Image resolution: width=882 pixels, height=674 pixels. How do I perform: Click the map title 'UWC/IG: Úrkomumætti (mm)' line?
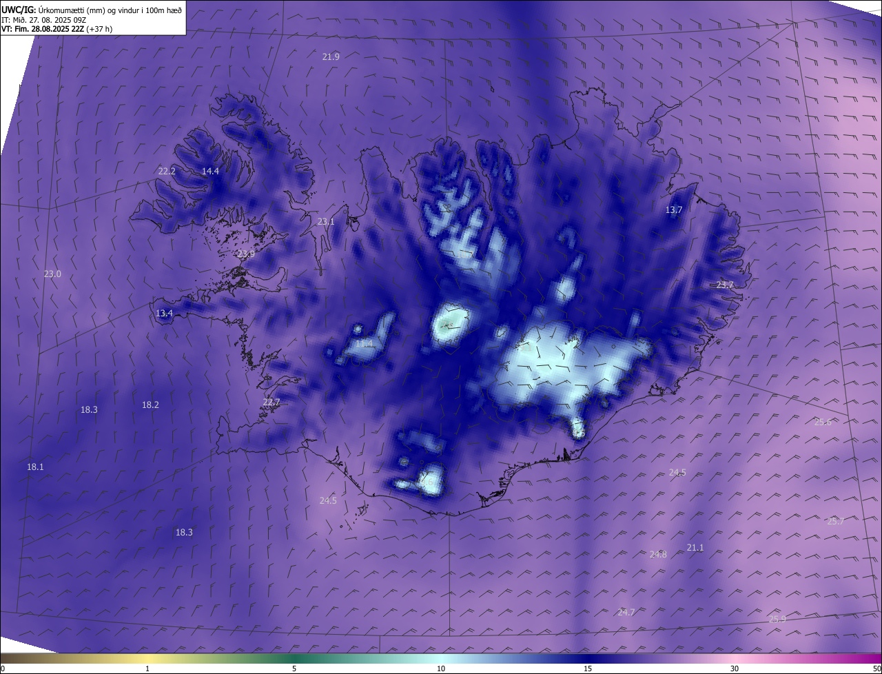pyautogui.click(x=92, y=9)
